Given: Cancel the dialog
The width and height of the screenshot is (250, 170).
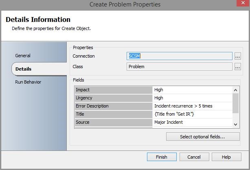Looking at the screenshot, I should [x=194, y=157].
